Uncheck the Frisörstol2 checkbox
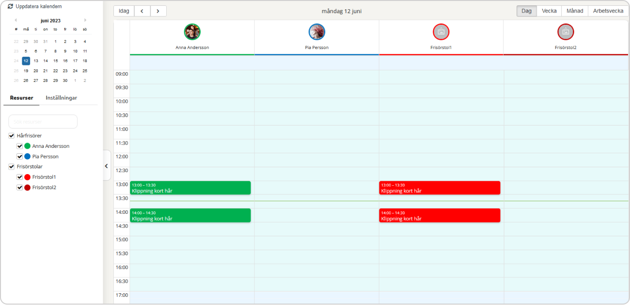630x305 pixels. coord(20,188)
